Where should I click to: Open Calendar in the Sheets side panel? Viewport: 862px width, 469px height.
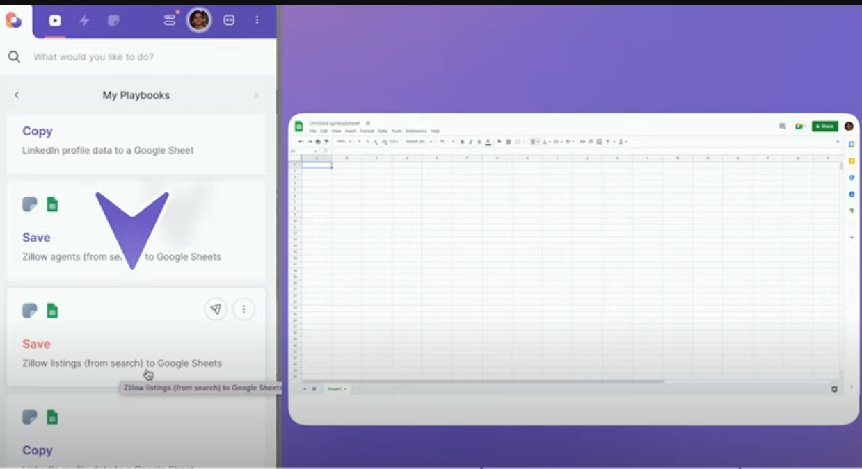click(x=852, y=144)
